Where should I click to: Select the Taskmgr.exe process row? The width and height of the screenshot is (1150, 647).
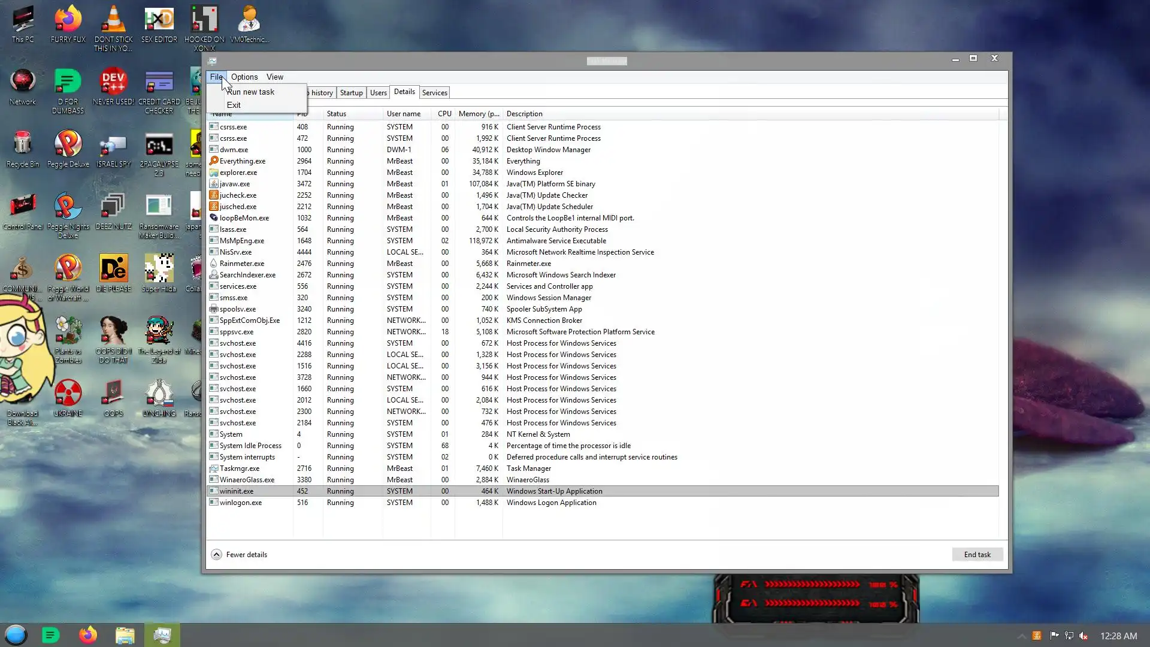click(240, 468)
